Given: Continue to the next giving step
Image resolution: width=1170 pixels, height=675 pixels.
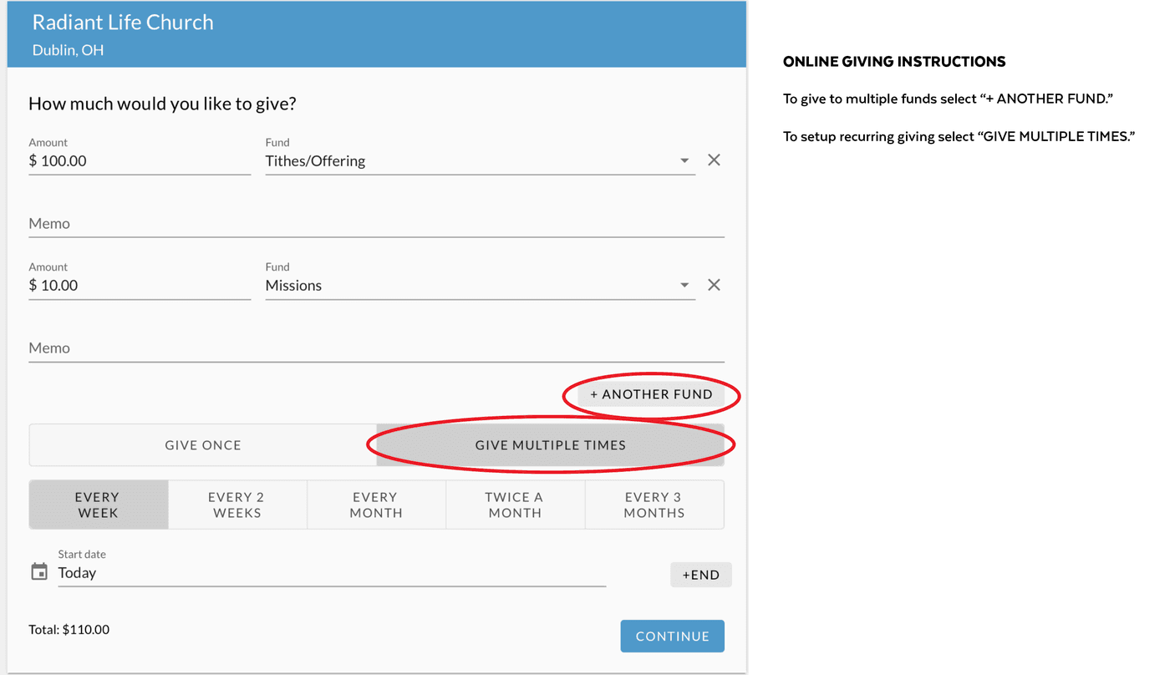Looking at the screenshot, I should 672,636.
